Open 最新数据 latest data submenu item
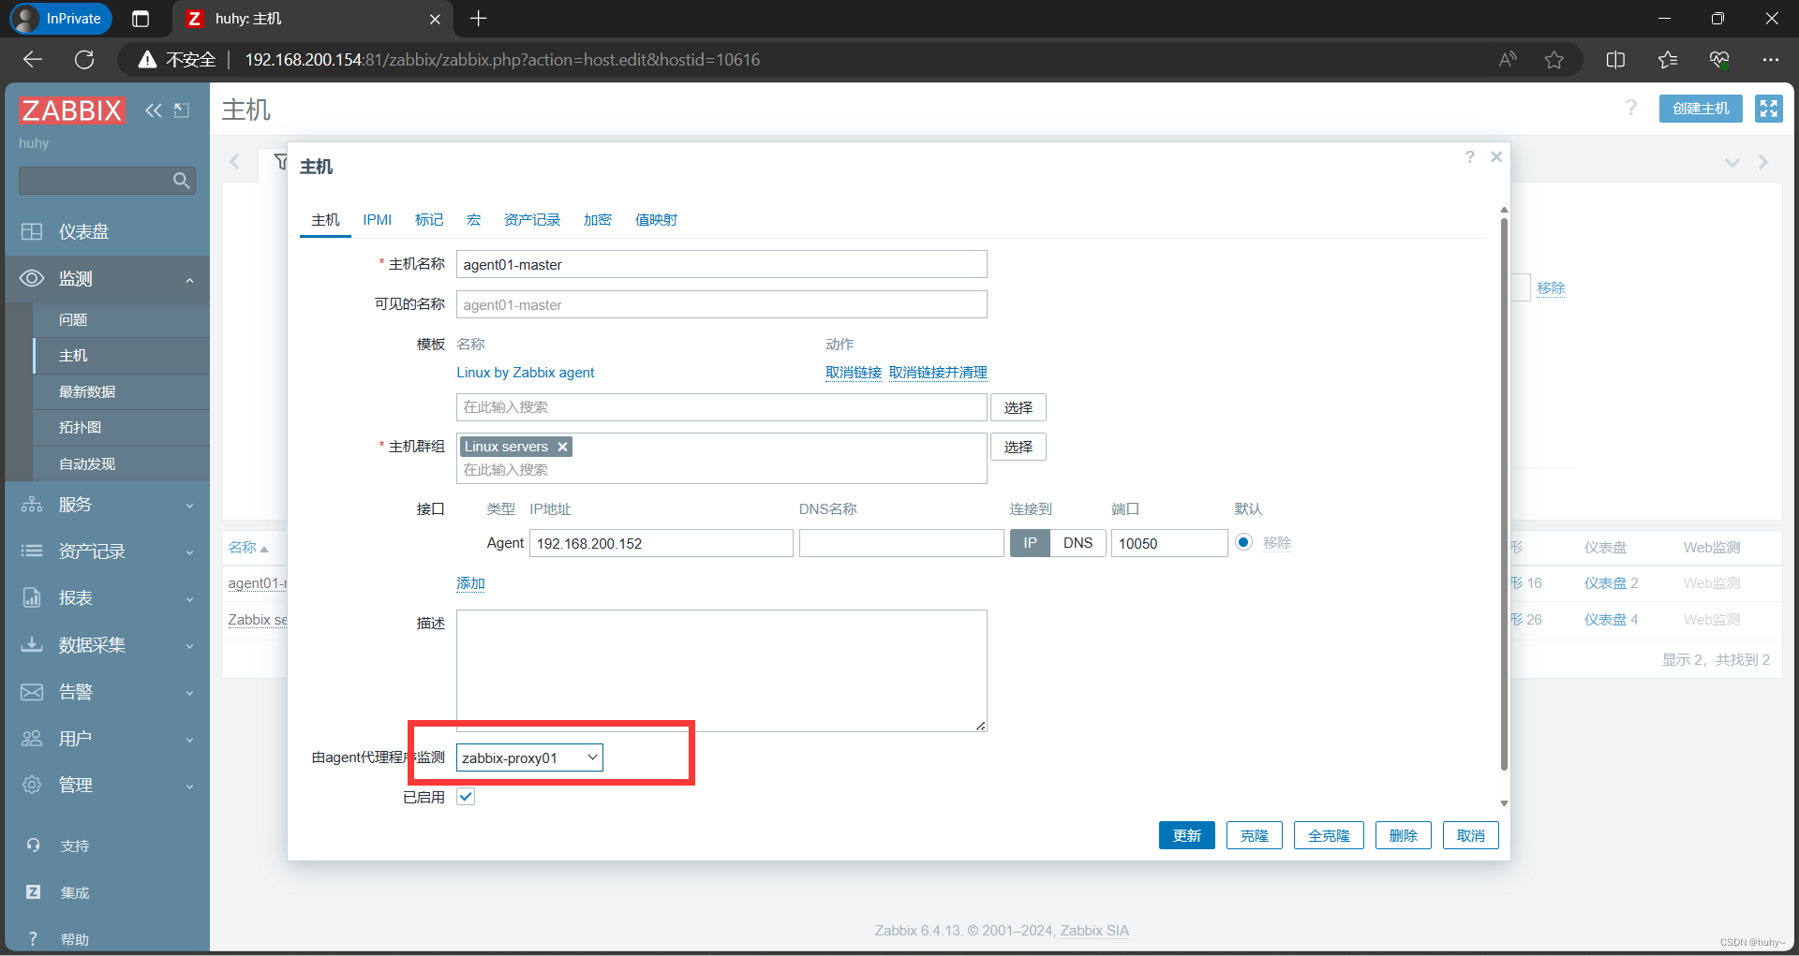 pyautogui.click(x=122, y=392)
